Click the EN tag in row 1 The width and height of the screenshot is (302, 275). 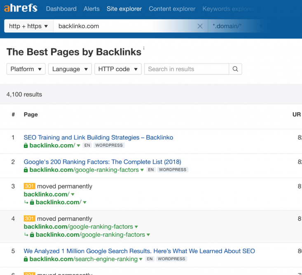click(87, 145)
